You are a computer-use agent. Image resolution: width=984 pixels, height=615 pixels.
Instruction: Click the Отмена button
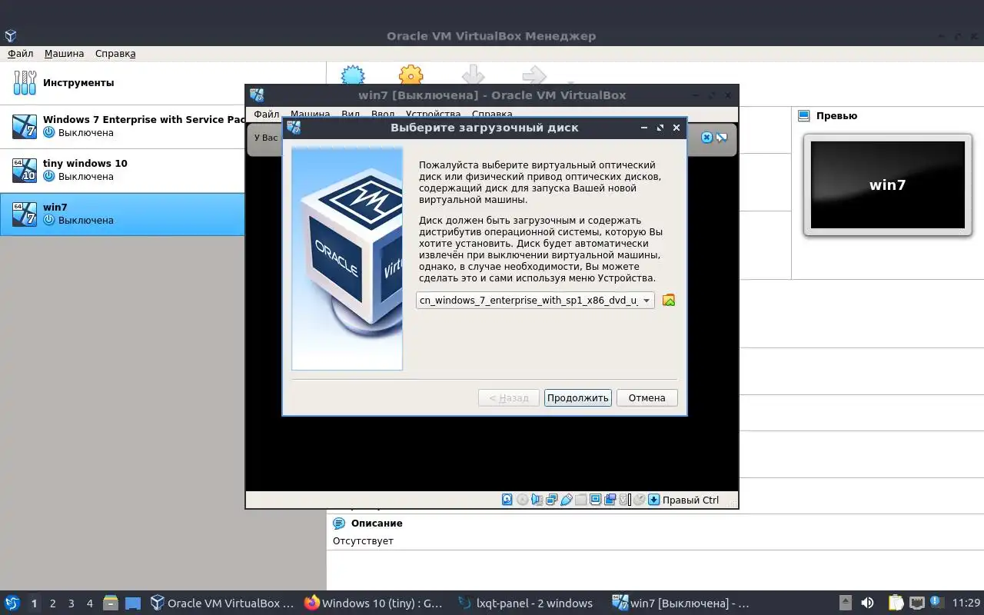click(x=647, y=397)
